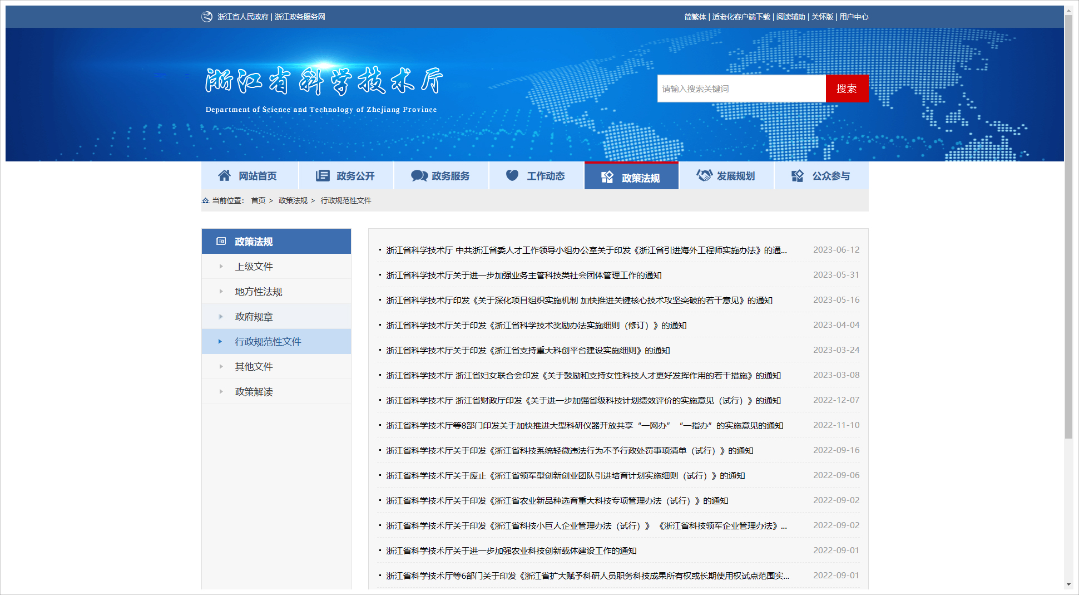Select 政府规章 in the sidebar menu
Viewport: 1079px width, 595px height.
point(254,317)
